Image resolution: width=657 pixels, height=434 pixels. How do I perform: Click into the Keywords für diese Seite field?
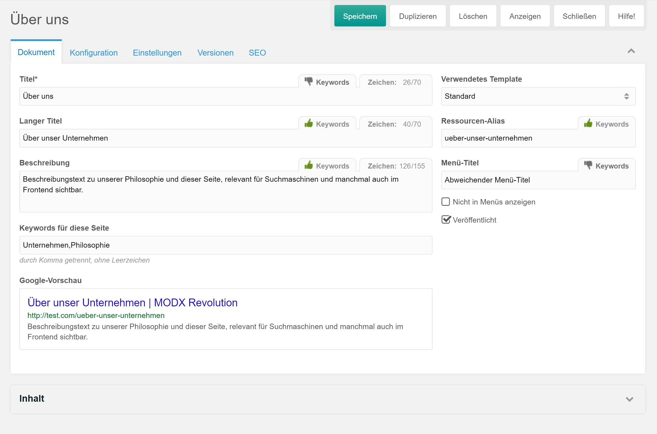pos(225,245)
